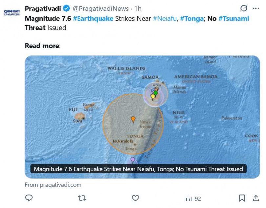Open the #Tonga hashtag

click(x=191, y=18)
